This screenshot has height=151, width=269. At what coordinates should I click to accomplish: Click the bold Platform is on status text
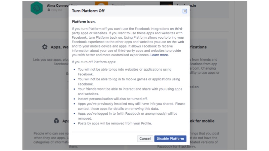click(x=84, y=22)
